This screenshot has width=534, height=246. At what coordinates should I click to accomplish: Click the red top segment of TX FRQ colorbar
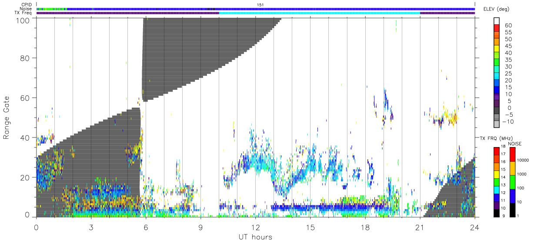(x=497, y=151)
